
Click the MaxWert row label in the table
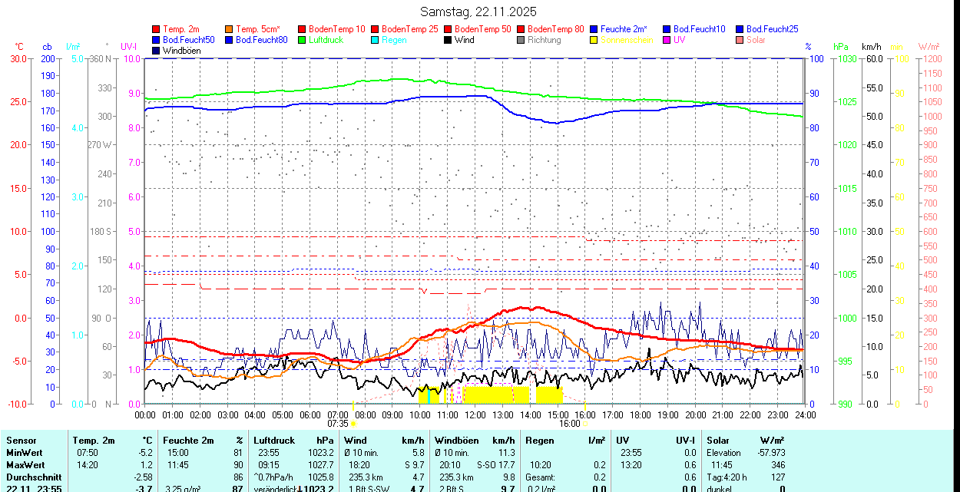pyautogui.click(x=25, y=465)
